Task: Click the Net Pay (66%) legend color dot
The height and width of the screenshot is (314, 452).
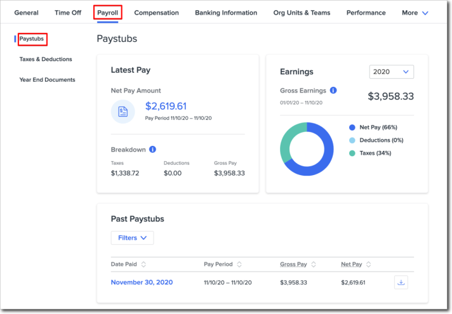Action: 352,128
